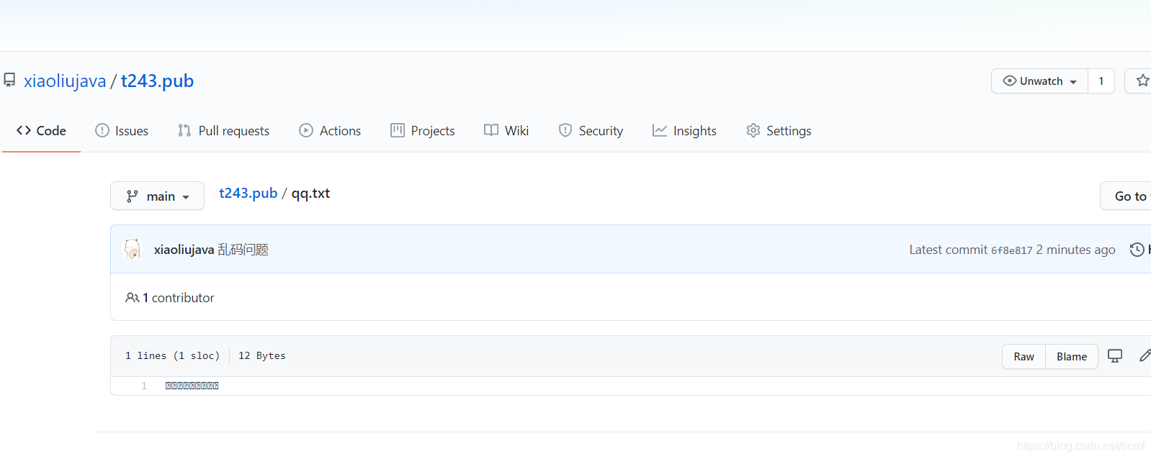
Task: Open the Actions tab
Action: [330, 131]
